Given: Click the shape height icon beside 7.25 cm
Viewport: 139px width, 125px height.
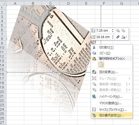Looking at the screenshot, I should pos(93,31).
